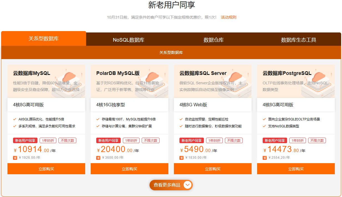Screen dimensions: 342x197
Task: Click the down chevron in 查看更多商品 button
Action: [188, 185]
